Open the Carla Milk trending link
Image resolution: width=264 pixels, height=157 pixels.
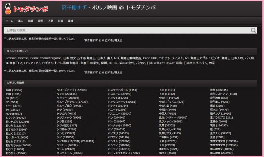coord(150,58)
